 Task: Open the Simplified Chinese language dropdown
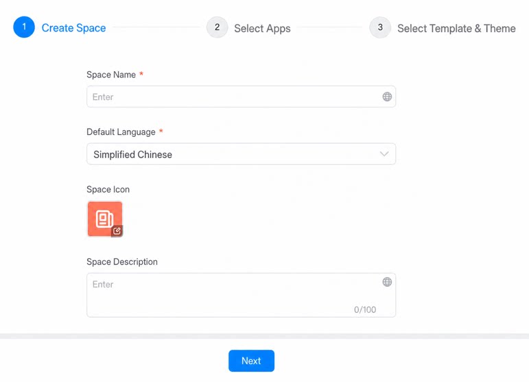242,154
